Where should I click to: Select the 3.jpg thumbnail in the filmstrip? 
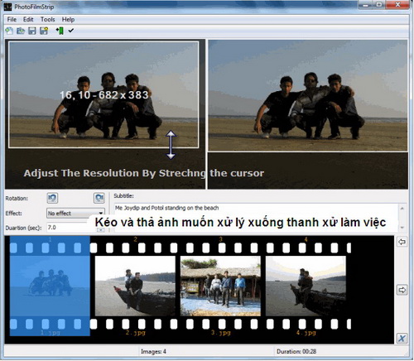point(220,286)
